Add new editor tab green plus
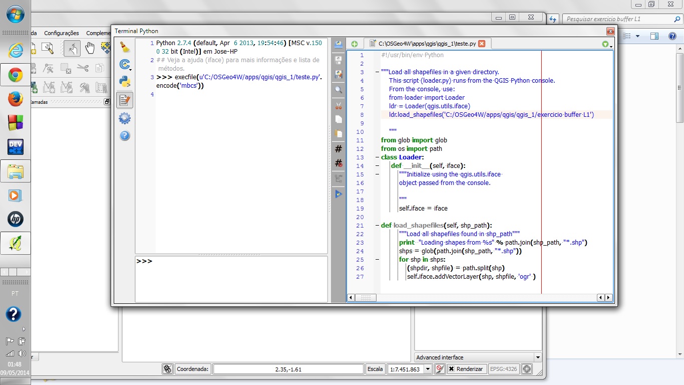The height and width of the screenshot is (385, 684). click(x=354, y=44)
